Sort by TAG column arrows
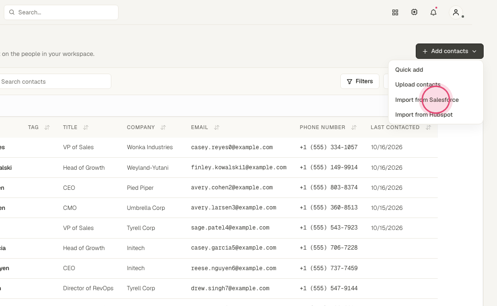The image size is (497, 306). (47, 128)
